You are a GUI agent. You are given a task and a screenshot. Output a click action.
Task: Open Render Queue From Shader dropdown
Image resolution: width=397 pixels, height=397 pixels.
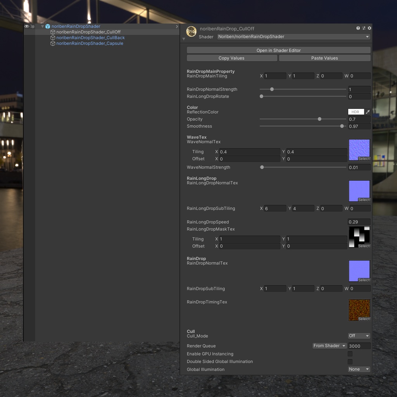click(x=330, y=346)
